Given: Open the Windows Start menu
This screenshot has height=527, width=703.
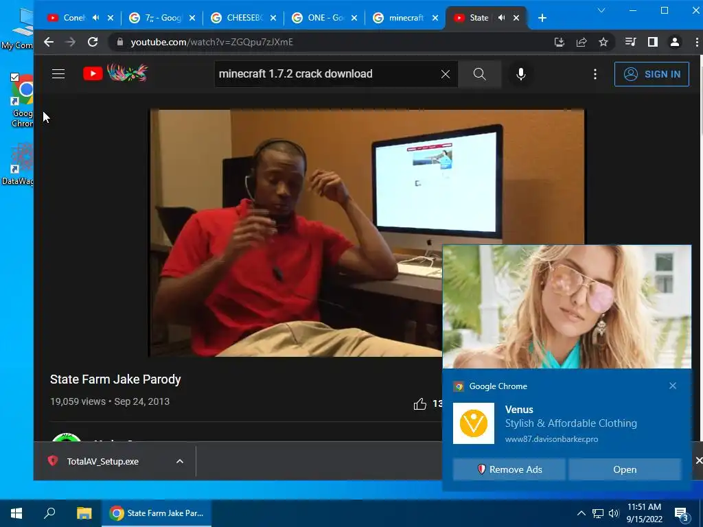Looking at the screenshot, I should [x=16, y=513].
